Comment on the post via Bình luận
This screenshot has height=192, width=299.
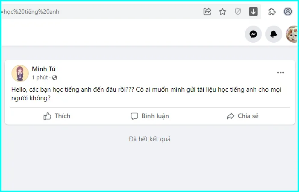[x=149, y=116]
